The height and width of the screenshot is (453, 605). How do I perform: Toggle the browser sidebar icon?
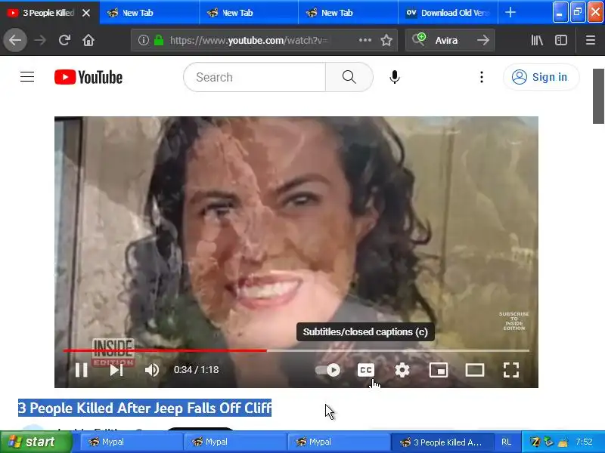[561, 40]
